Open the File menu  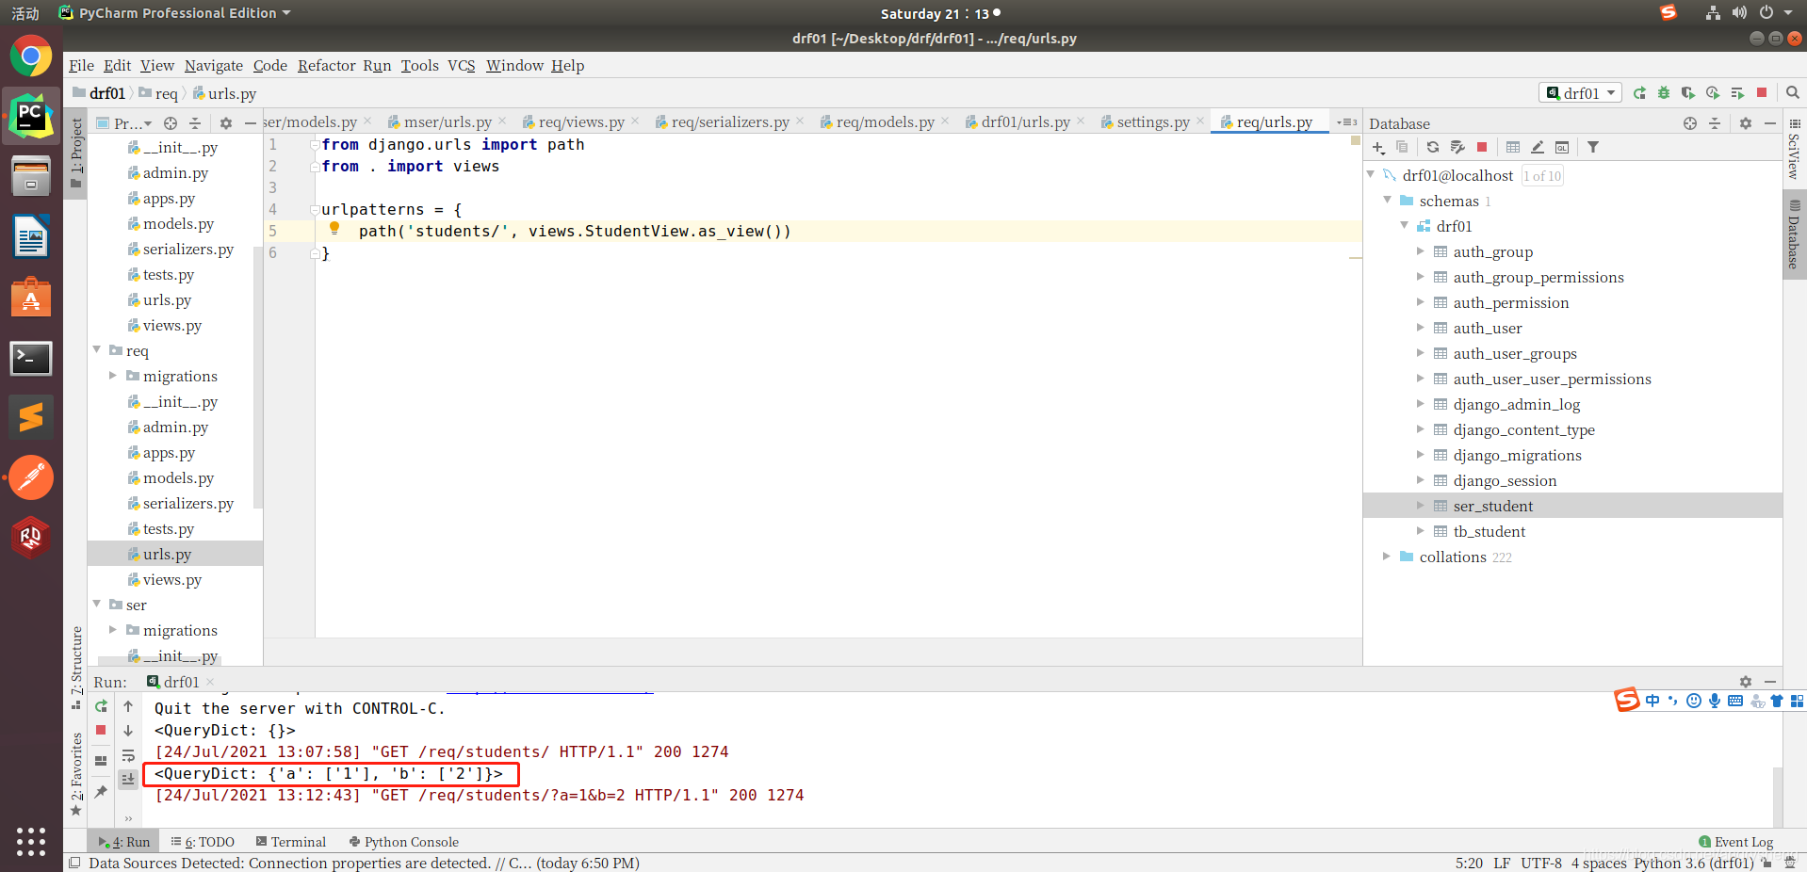coord(81,65)
